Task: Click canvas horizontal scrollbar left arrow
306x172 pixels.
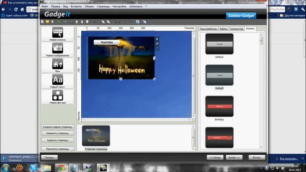Action: 83,120
